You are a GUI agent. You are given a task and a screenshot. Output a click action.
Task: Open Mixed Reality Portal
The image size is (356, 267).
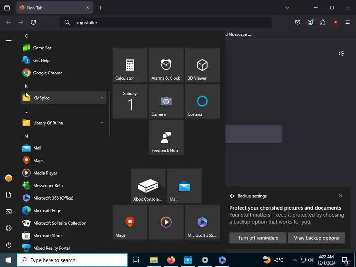63,248
